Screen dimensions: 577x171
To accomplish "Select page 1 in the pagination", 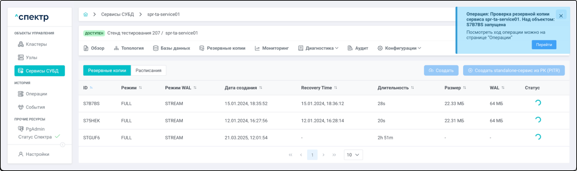I will point(312,155).
